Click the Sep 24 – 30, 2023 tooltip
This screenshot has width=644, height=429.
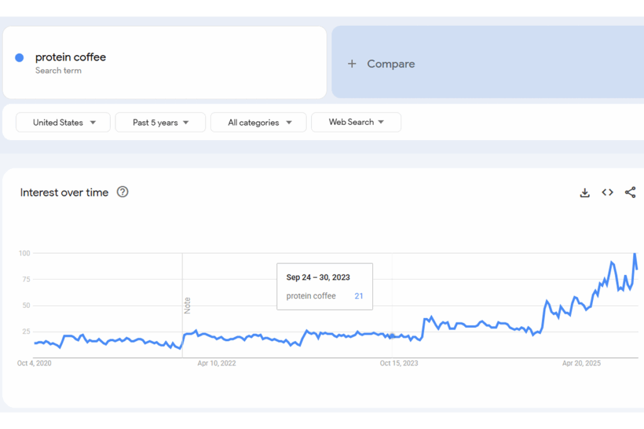[325, 286]
